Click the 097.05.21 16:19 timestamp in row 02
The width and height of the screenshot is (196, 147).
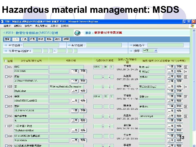(x=127, y=79)
